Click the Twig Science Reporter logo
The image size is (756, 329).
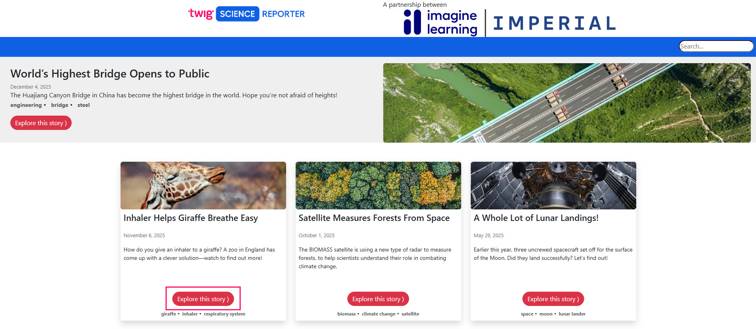(x=246, y=14)
